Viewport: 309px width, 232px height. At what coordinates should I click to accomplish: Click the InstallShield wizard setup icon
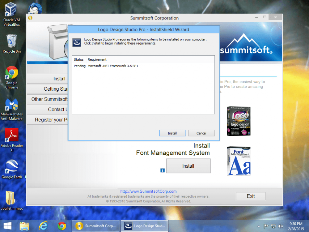click(77, 42)
